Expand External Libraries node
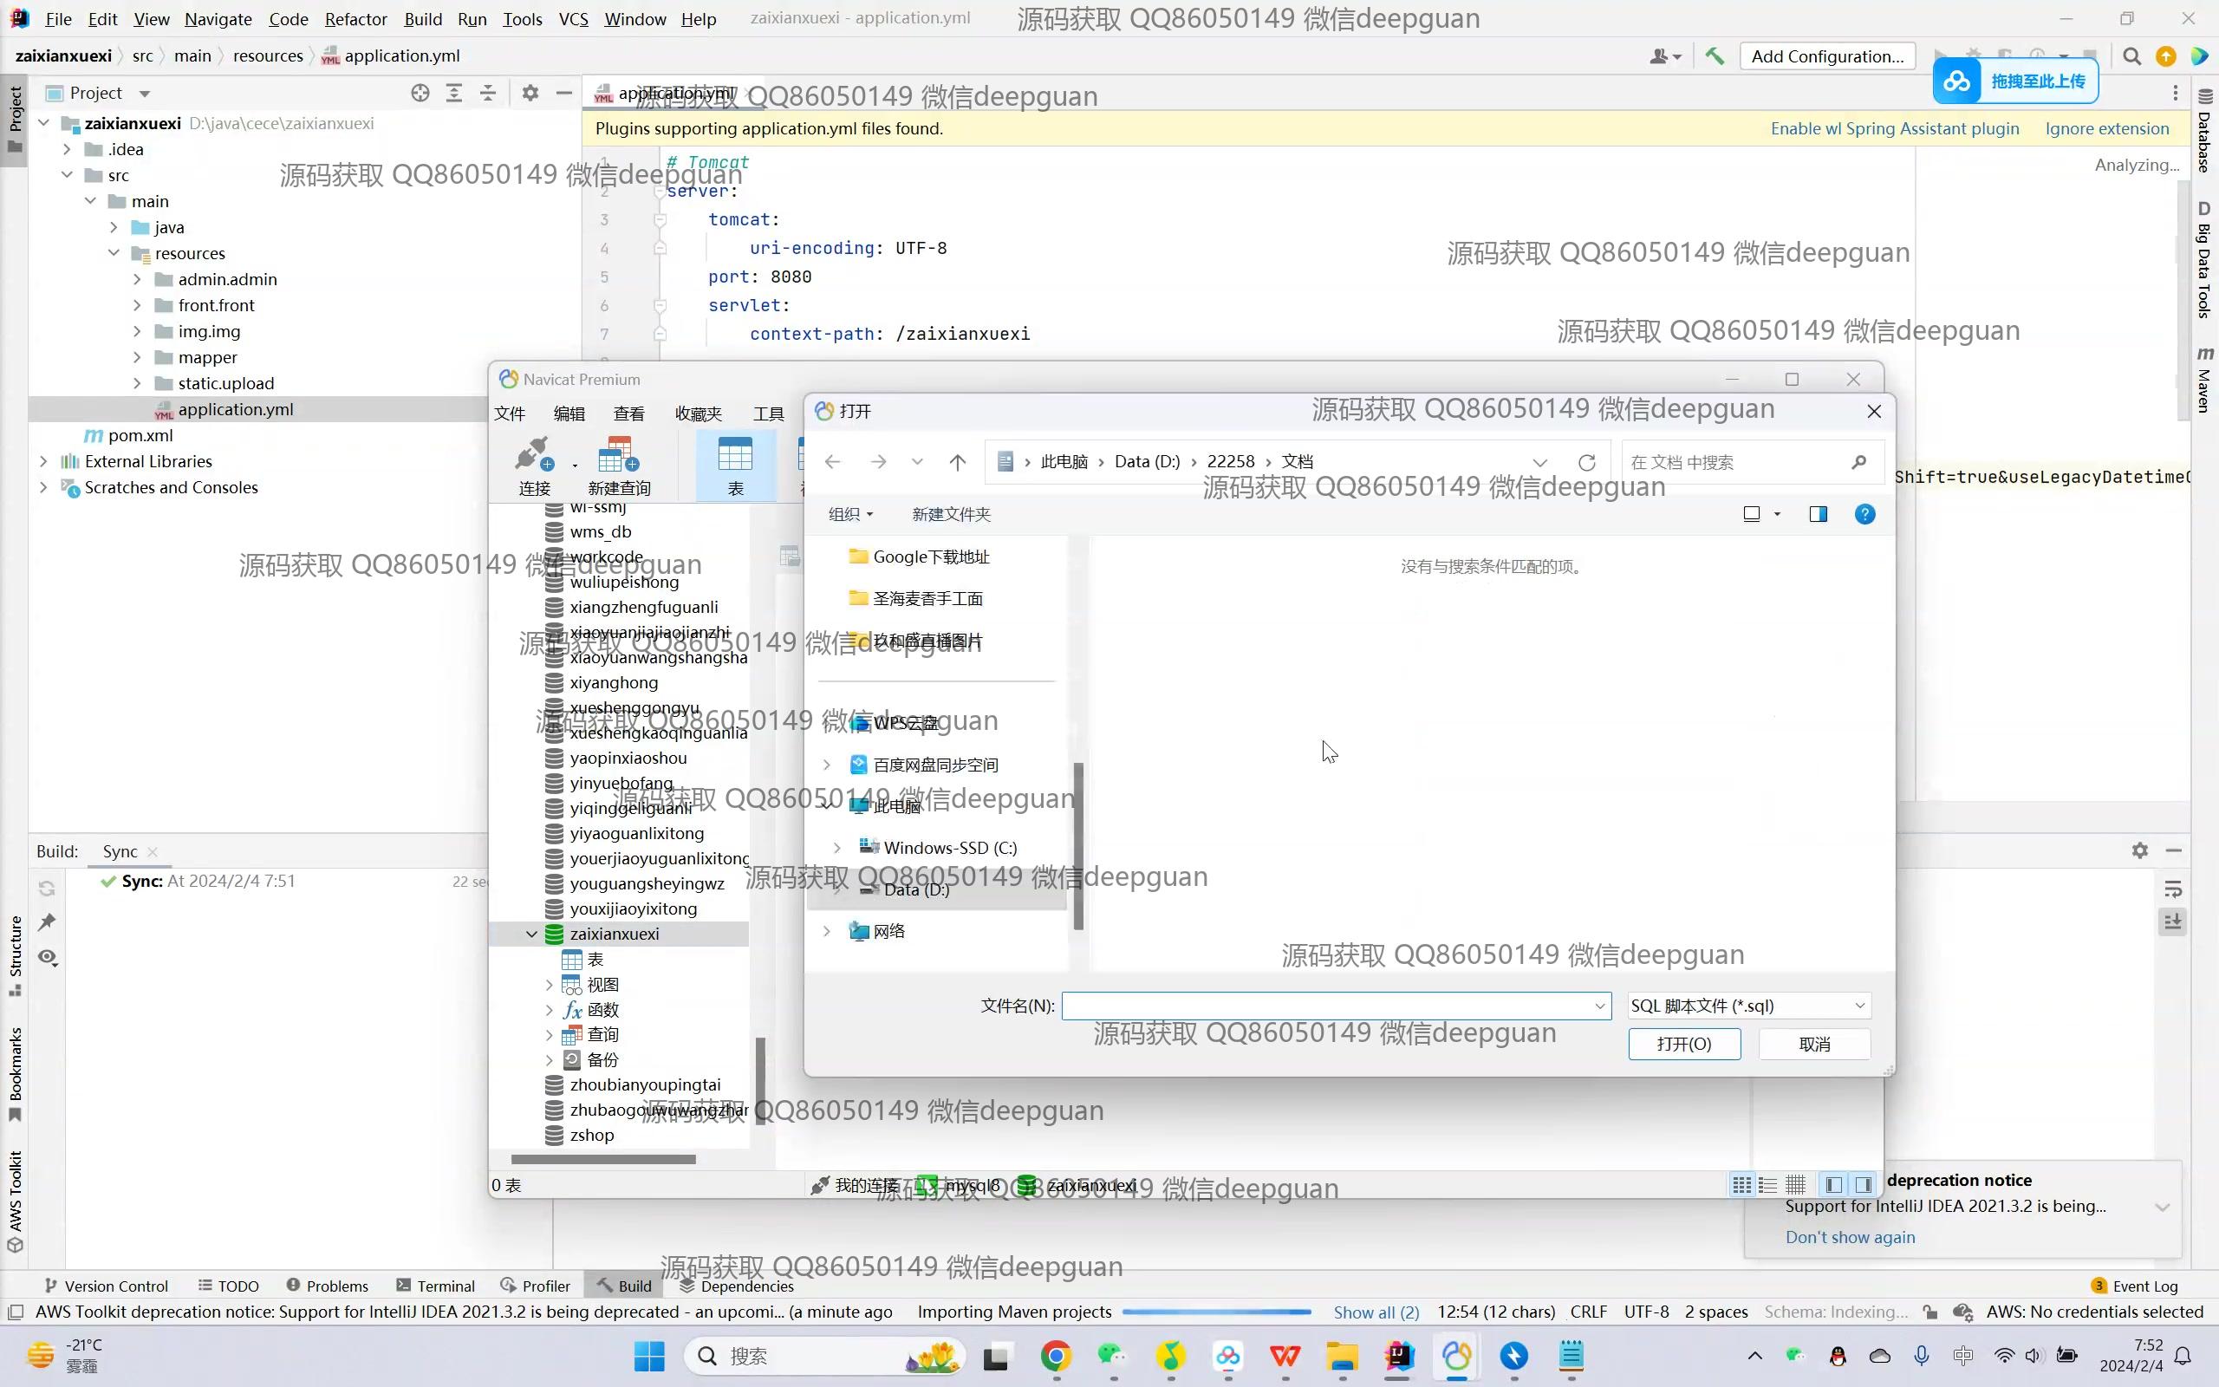Viewport: 2219px width, 1387px height. point(43,461)
